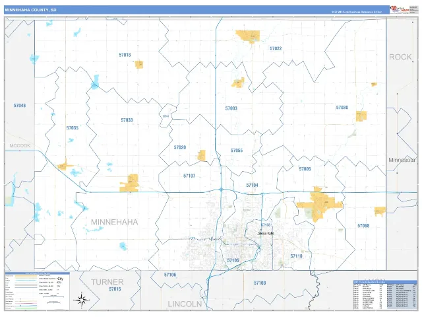This screenshot has width=422, height=317.
Task: Click the LINCOLN county label
Action: (x=185, y=304)
